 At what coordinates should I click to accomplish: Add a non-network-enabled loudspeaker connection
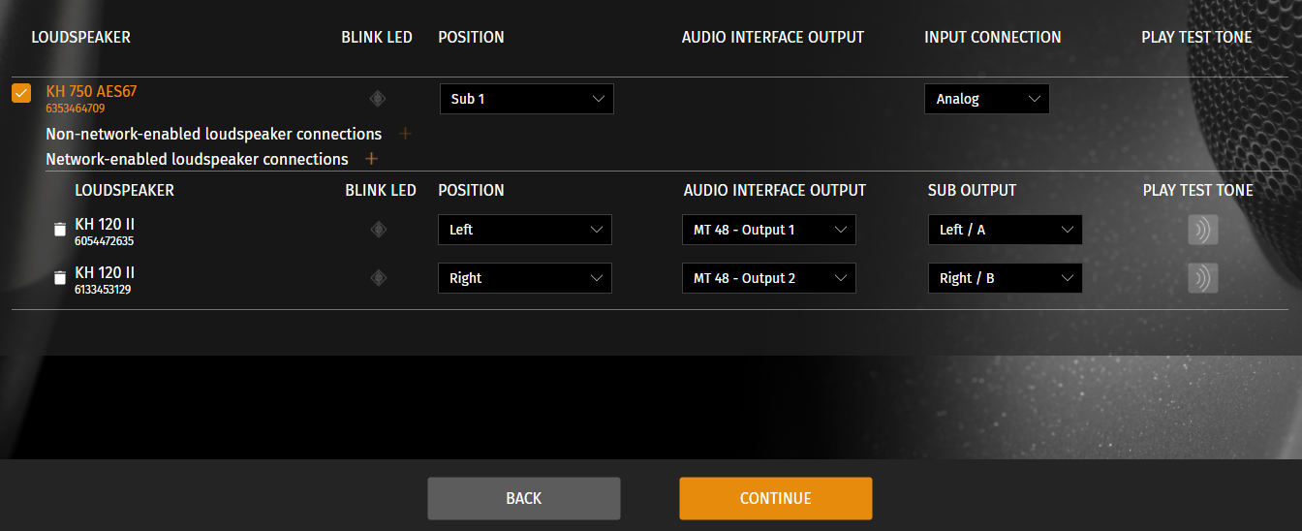[405, 134]
